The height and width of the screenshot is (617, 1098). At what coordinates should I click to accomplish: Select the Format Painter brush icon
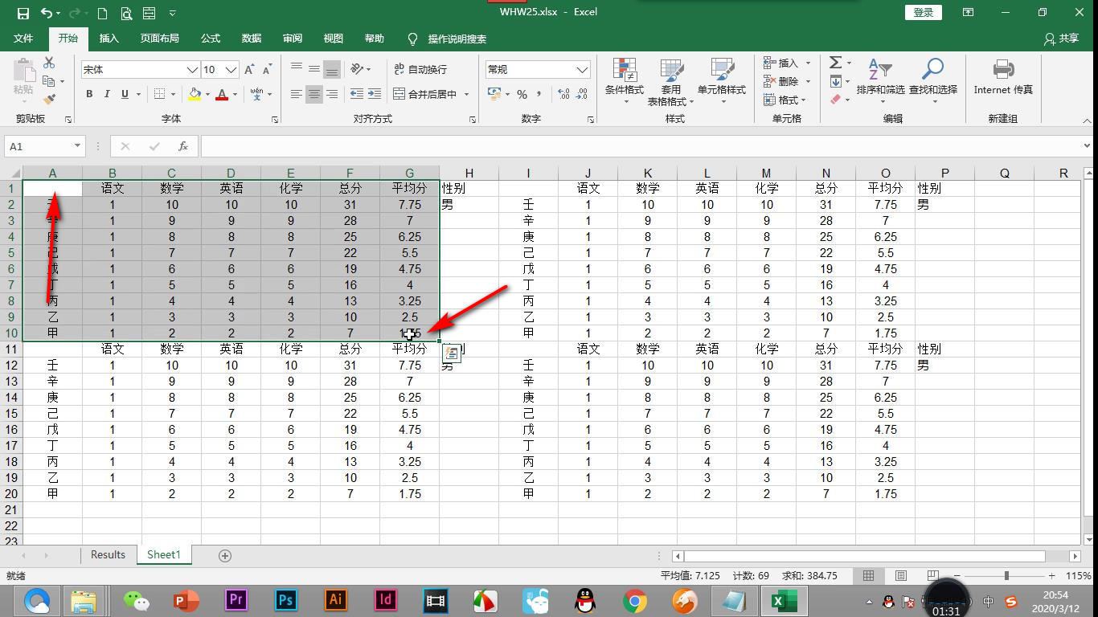coord(49,100)
